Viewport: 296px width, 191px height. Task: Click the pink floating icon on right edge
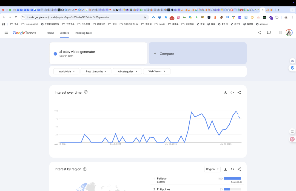(x=292, y=139)
